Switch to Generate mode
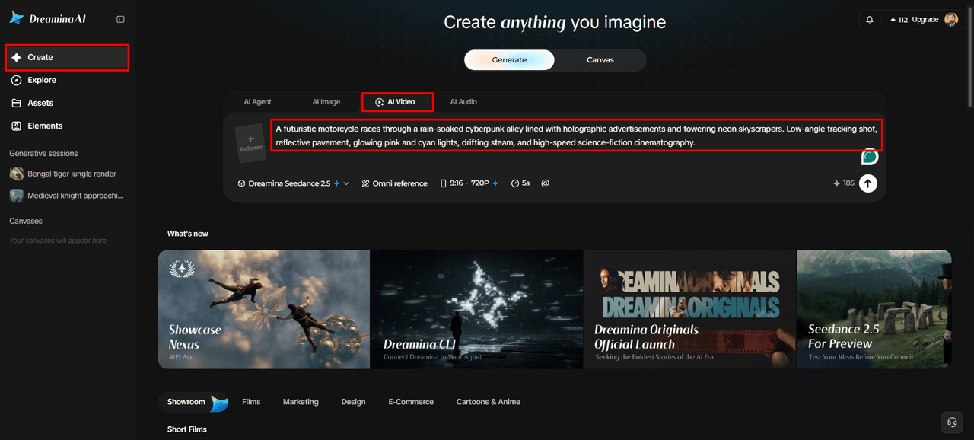 pyautogui.click(x=509, y=60)
